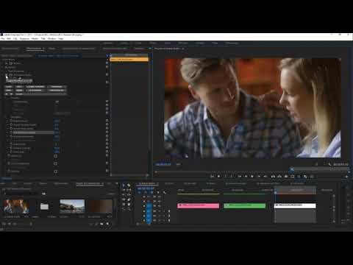This screenshot has width=353, height=265.
Task: Click the Lift button in Program monitor
Action: (x=273, y=176)
